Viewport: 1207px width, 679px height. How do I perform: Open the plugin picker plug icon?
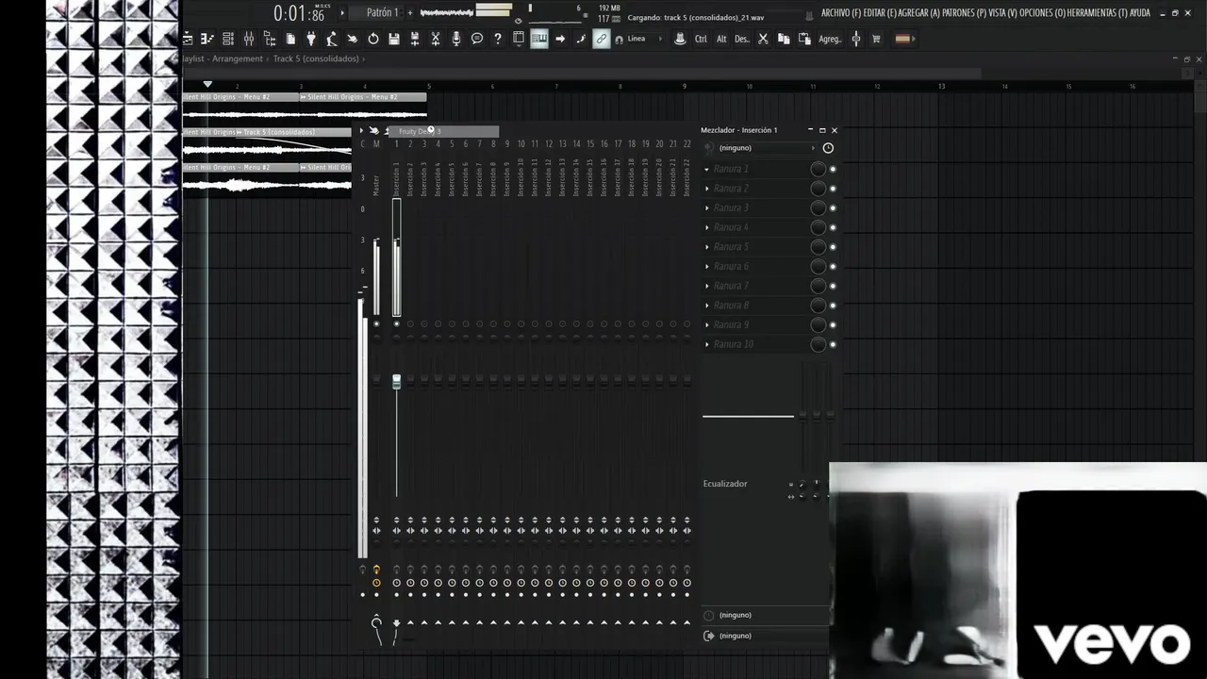(311, 39)
